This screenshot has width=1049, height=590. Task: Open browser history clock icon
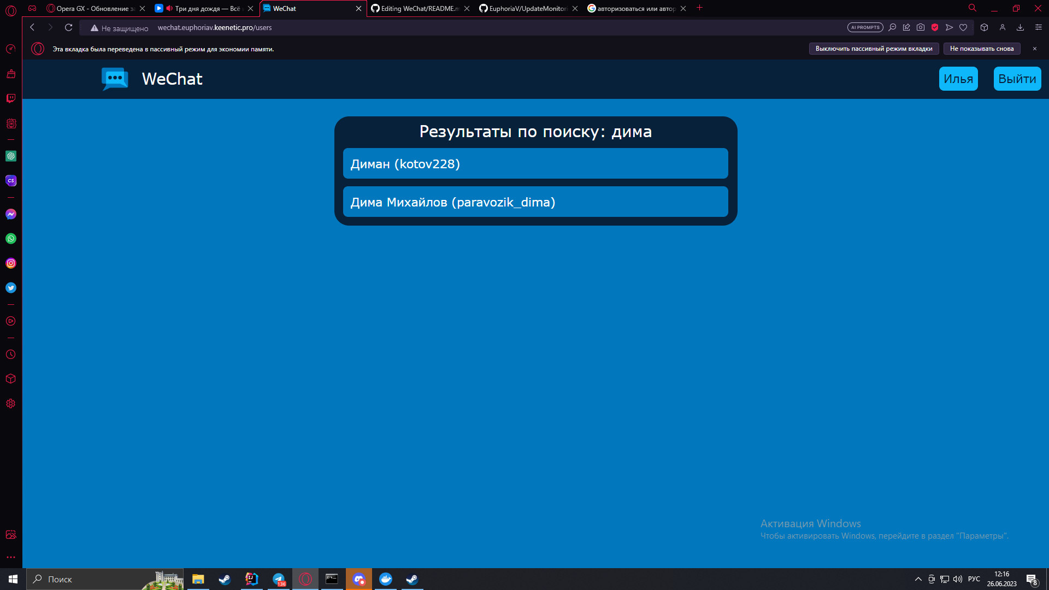11,355
